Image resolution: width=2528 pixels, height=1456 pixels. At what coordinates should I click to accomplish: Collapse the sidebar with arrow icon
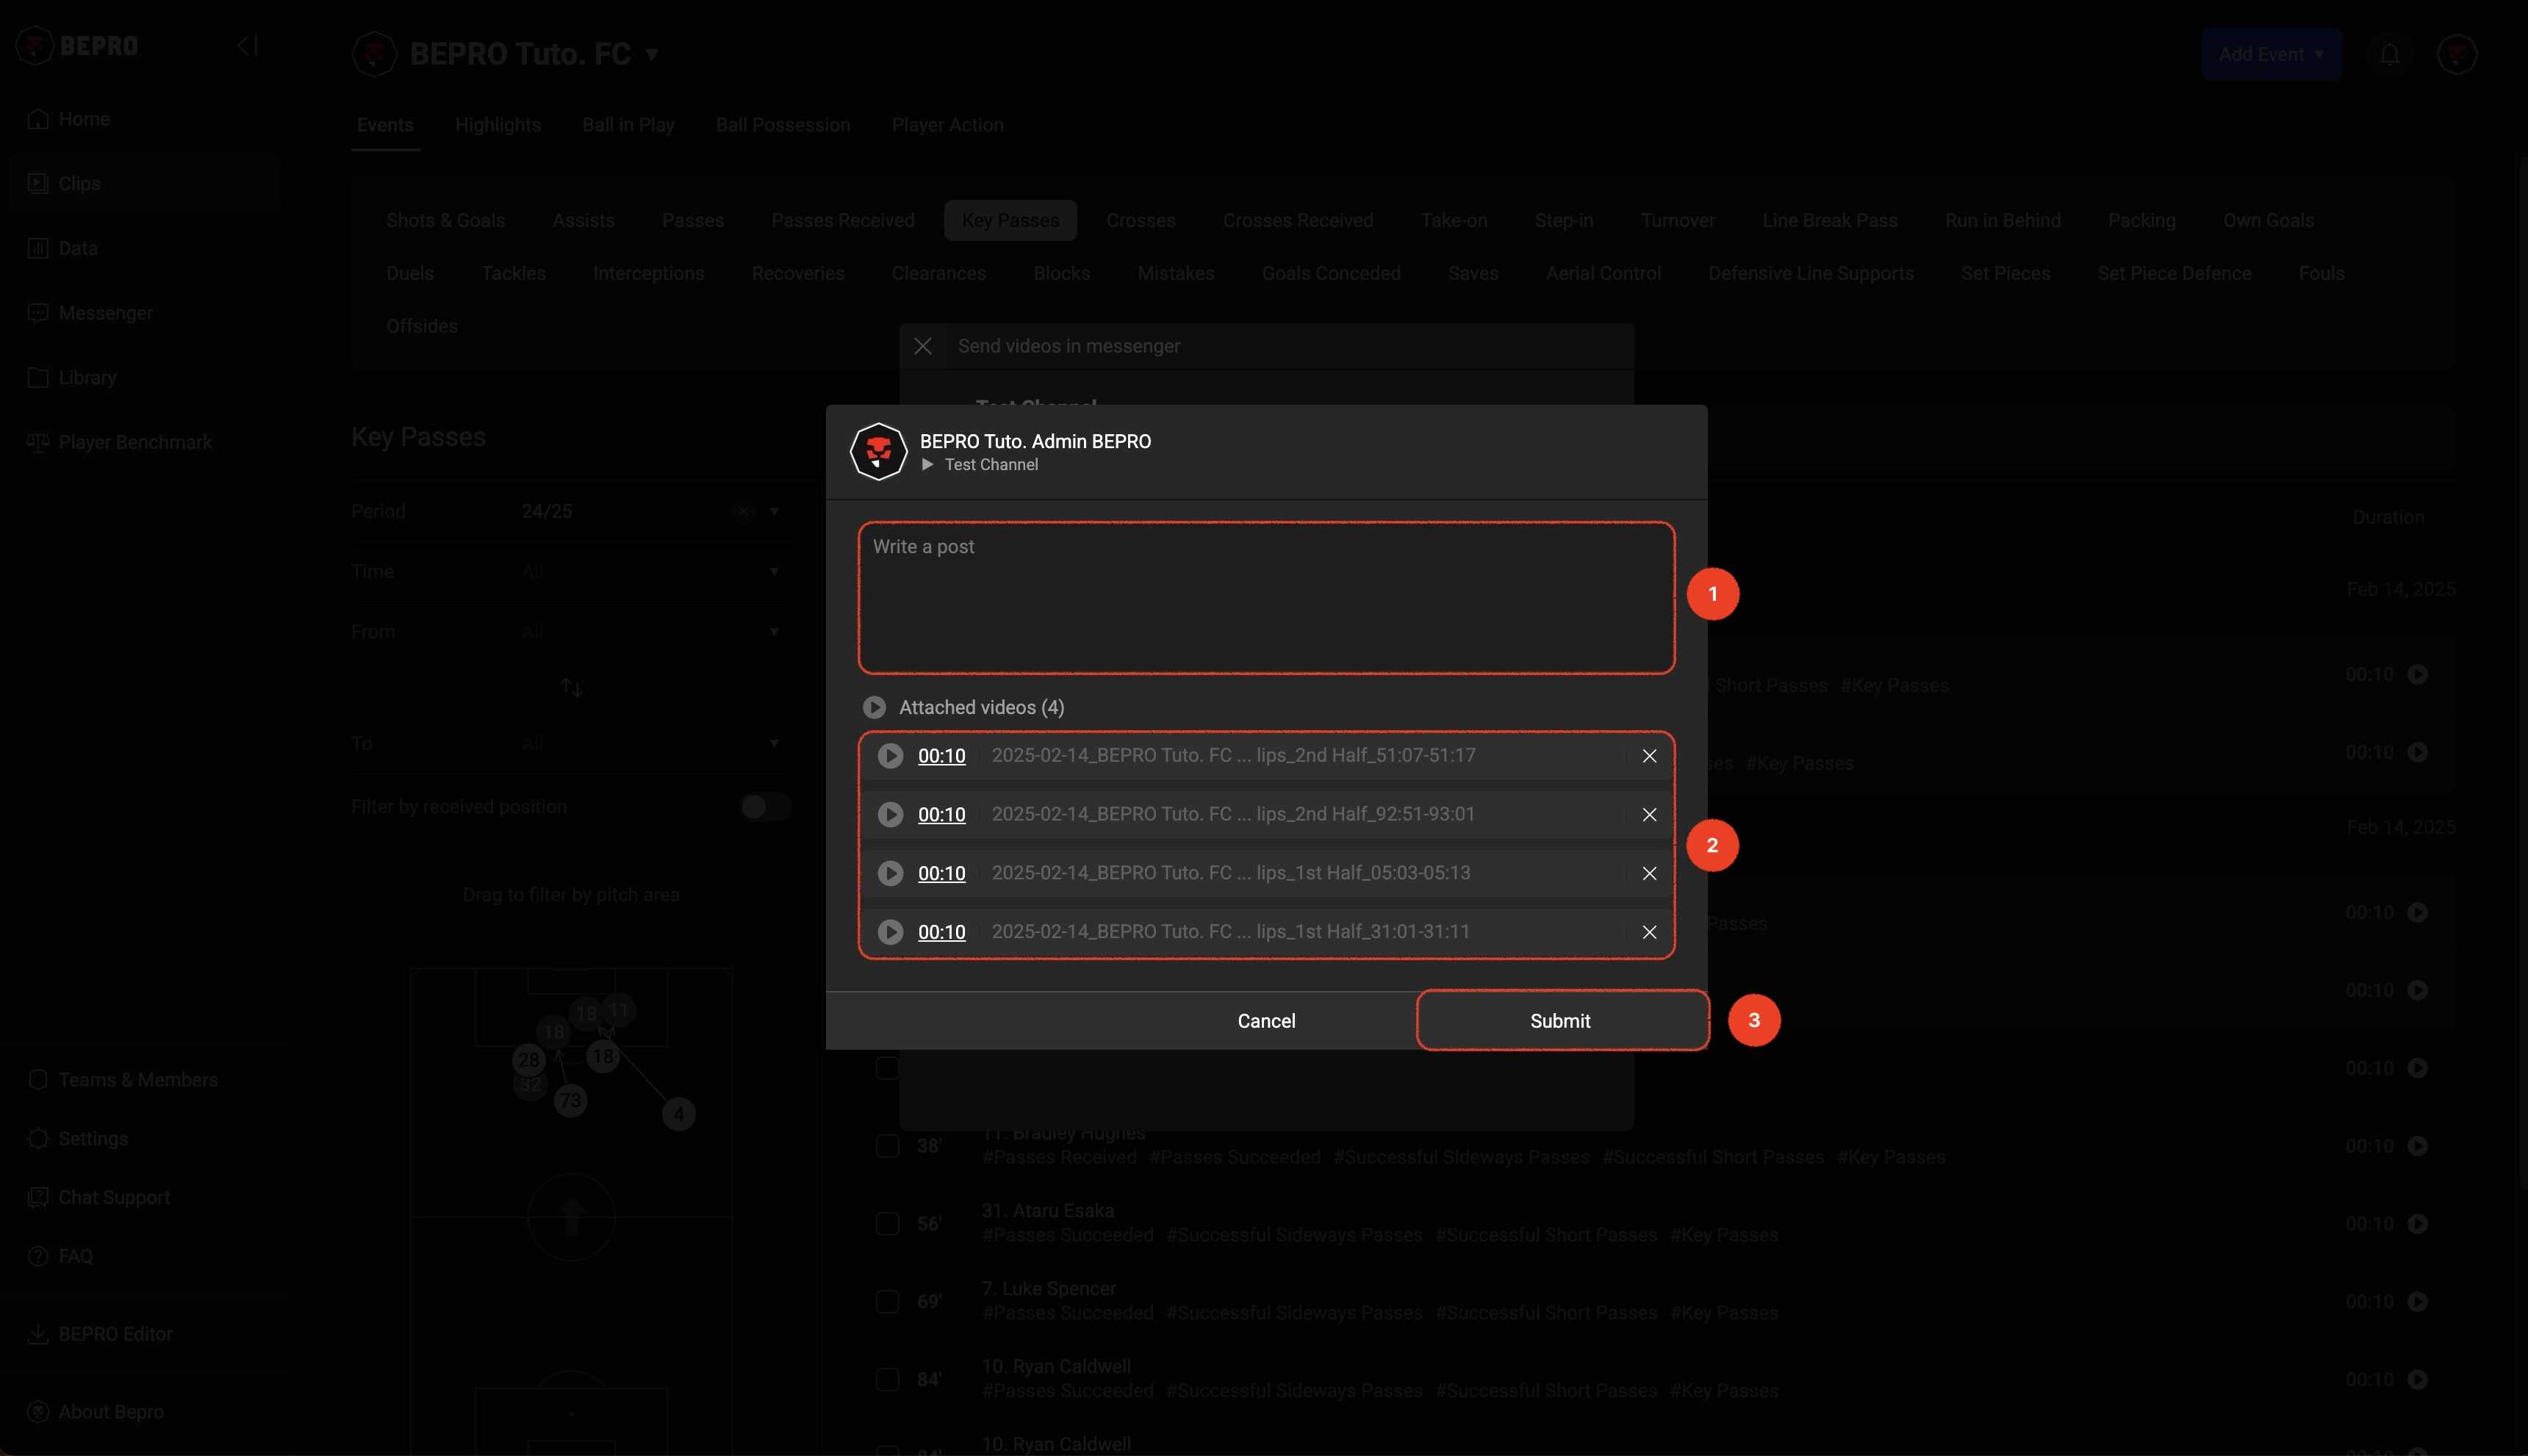[x=247, y=46]
